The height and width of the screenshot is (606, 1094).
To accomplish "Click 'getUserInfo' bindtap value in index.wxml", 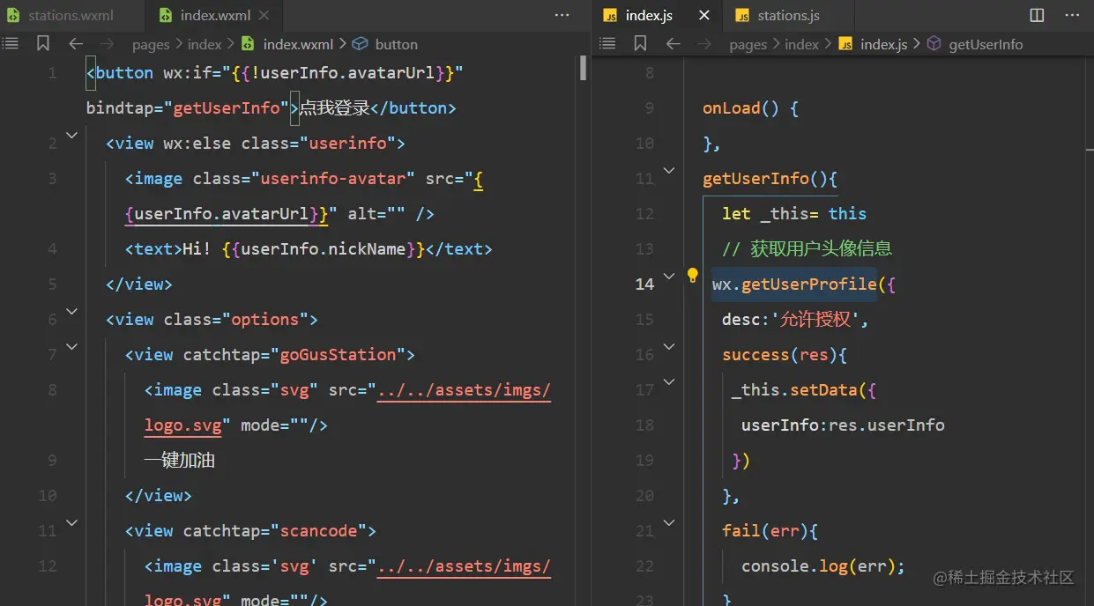I will [x=227, y=107].
